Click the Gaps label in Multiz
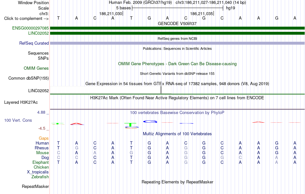Viewport: 305px width, 194px height. coord(44,138)
